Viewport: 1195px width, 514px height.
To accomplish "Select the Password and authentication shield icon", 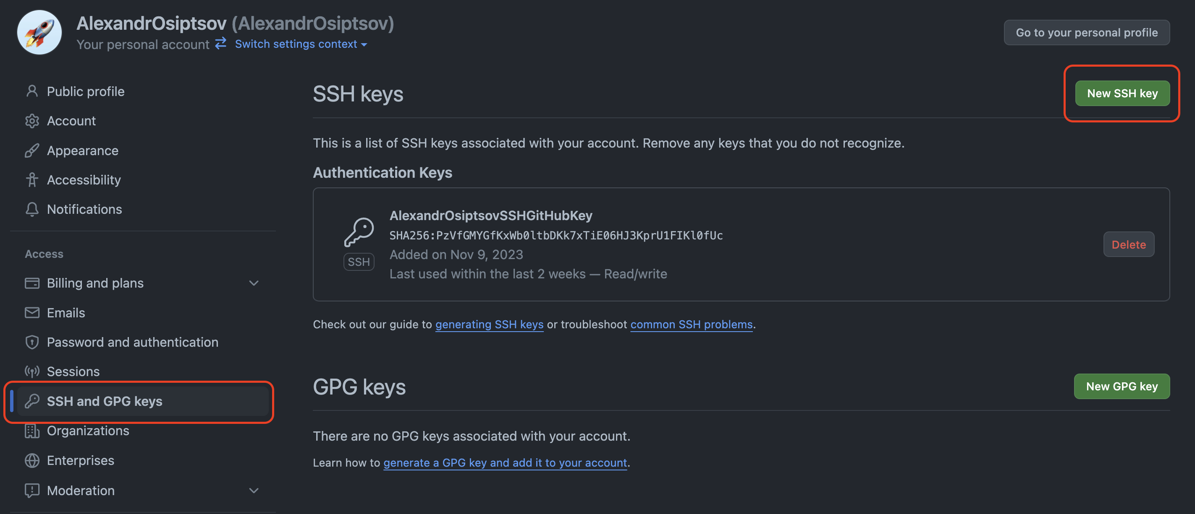I will pos(32,342).
